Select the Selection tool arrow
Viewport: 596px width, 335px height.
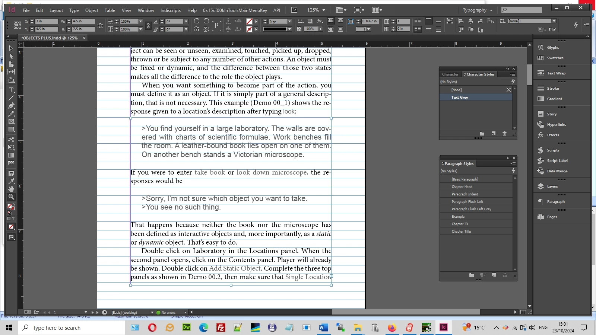(11, 48)
